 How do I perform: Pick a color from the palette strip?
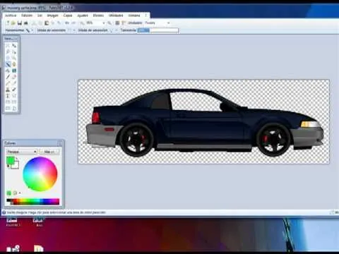pos(33,202)
